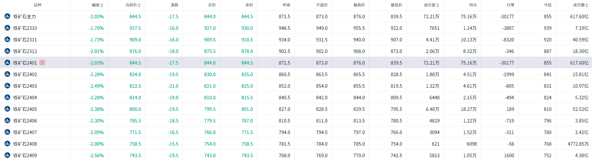Open the 铁矿石2406 contract link
592x160 pixels.
pos(25,121)
